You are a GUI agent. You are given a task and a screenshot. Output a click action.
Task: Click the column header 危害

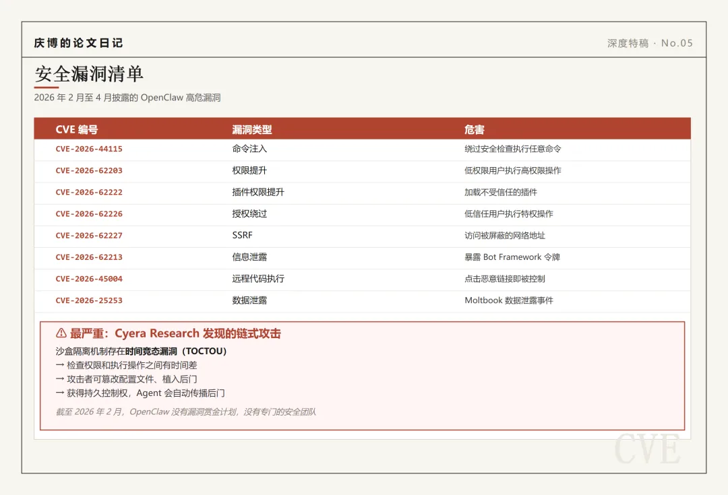(x=475, y=129)
